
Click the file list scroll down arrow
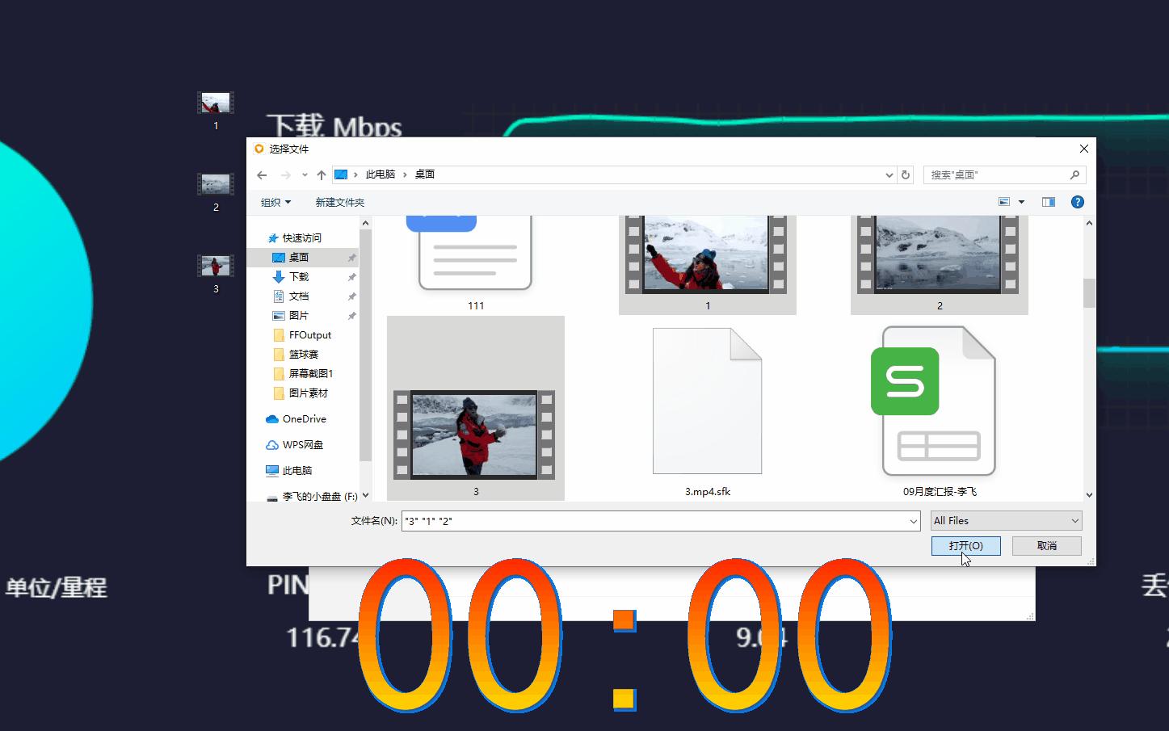pos(1089,494)
